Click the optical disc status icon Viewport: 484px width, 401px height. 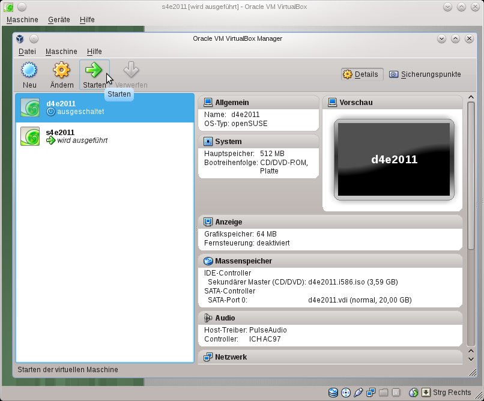[x=346, y=393]
